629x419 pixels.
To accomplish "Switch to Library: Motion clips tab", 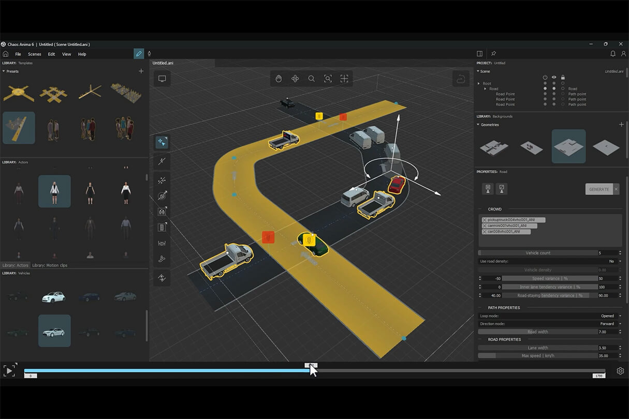I will tap(50, 265).
